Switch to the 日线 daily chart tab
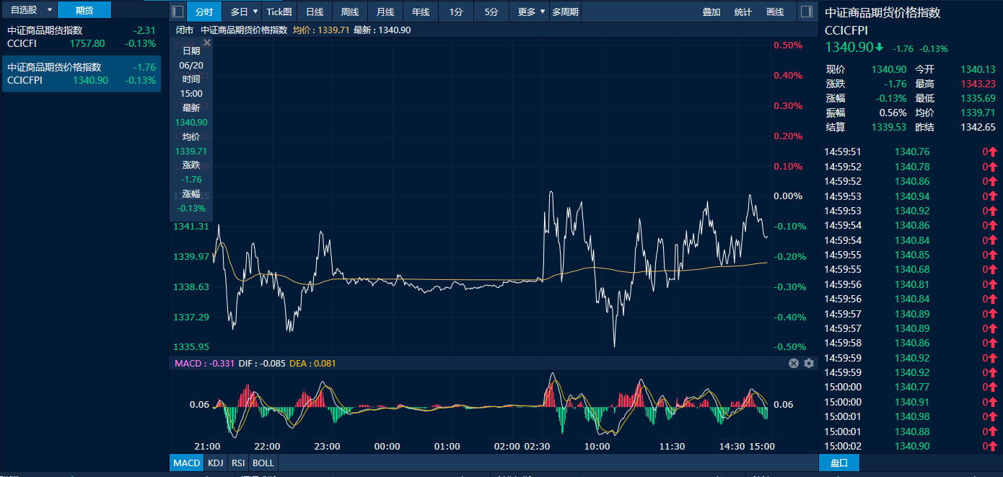 tap(315, 12)
